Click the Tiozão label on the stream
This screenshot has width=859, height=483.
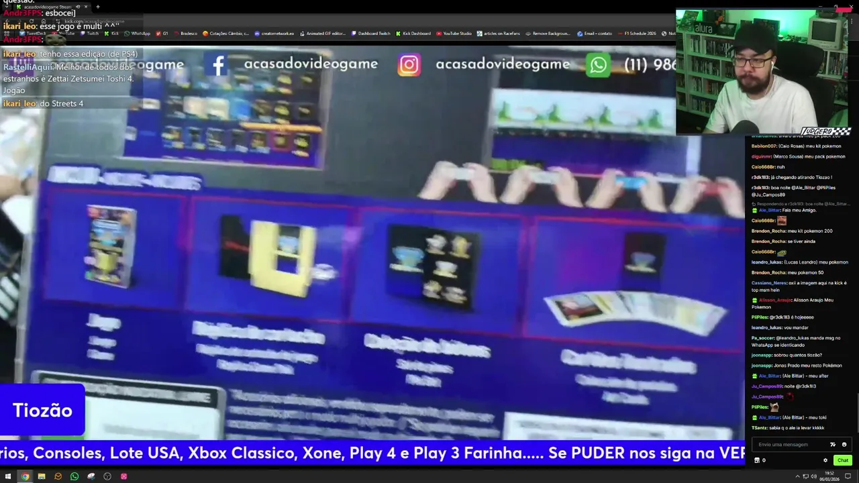pyautogui.click(x=42, y=411)
